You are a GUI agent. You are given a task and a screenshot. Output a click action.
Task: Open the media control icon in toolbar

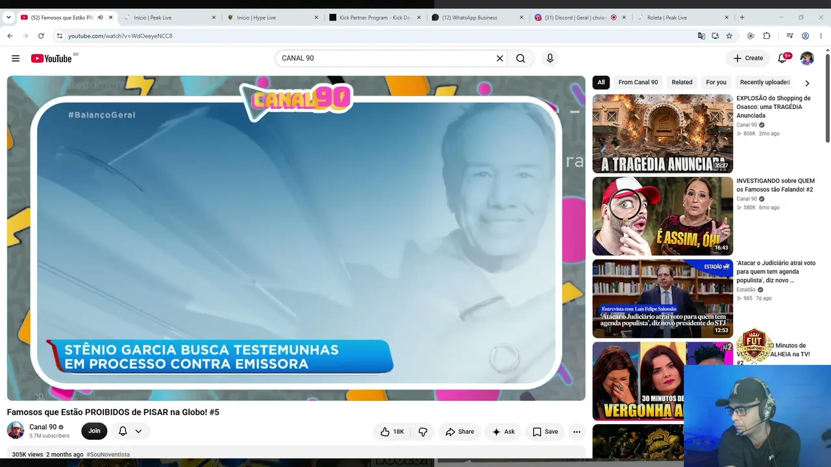[x=789, y=36]
